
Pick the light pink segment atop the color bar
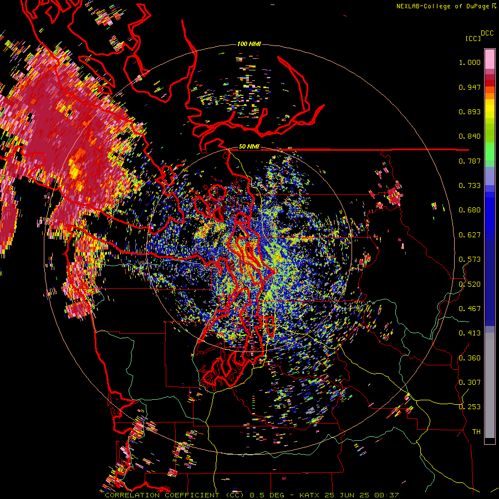pyautogui.click(x=490, y=59)
